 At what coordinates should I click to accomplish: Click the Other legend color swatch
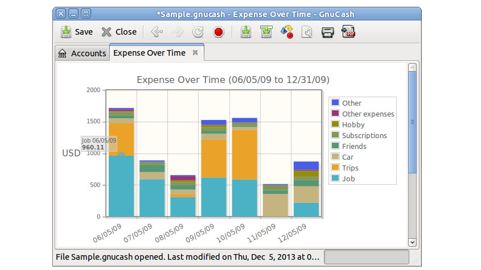coord(335,103)
